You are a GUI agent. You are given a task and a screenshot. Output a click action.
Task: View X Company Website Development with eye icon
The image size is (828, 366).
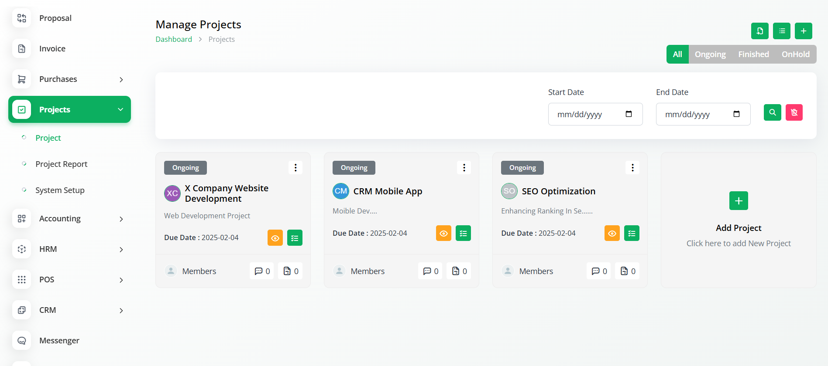[275, 238]
